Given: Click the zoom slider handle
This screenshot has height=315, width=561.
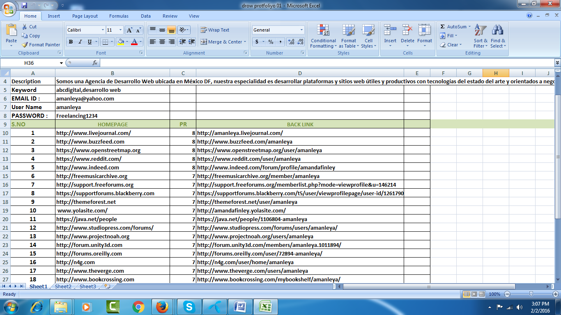Looking at the screenshot, I should click(x=531, y=294).
